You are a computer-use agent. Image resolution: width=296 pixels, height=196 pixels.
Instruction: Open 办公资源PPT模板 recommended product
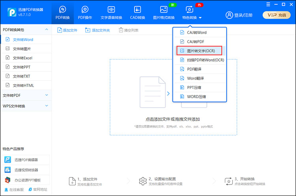pyautogui.click(x=26, y=180)
